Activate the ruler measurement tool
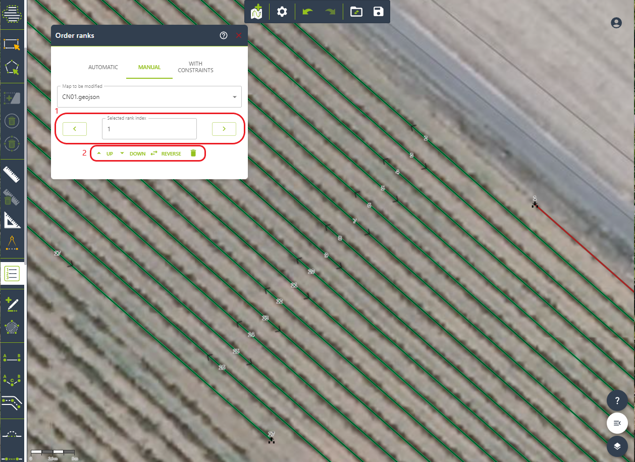635x462 pixels. coord(12,174)
